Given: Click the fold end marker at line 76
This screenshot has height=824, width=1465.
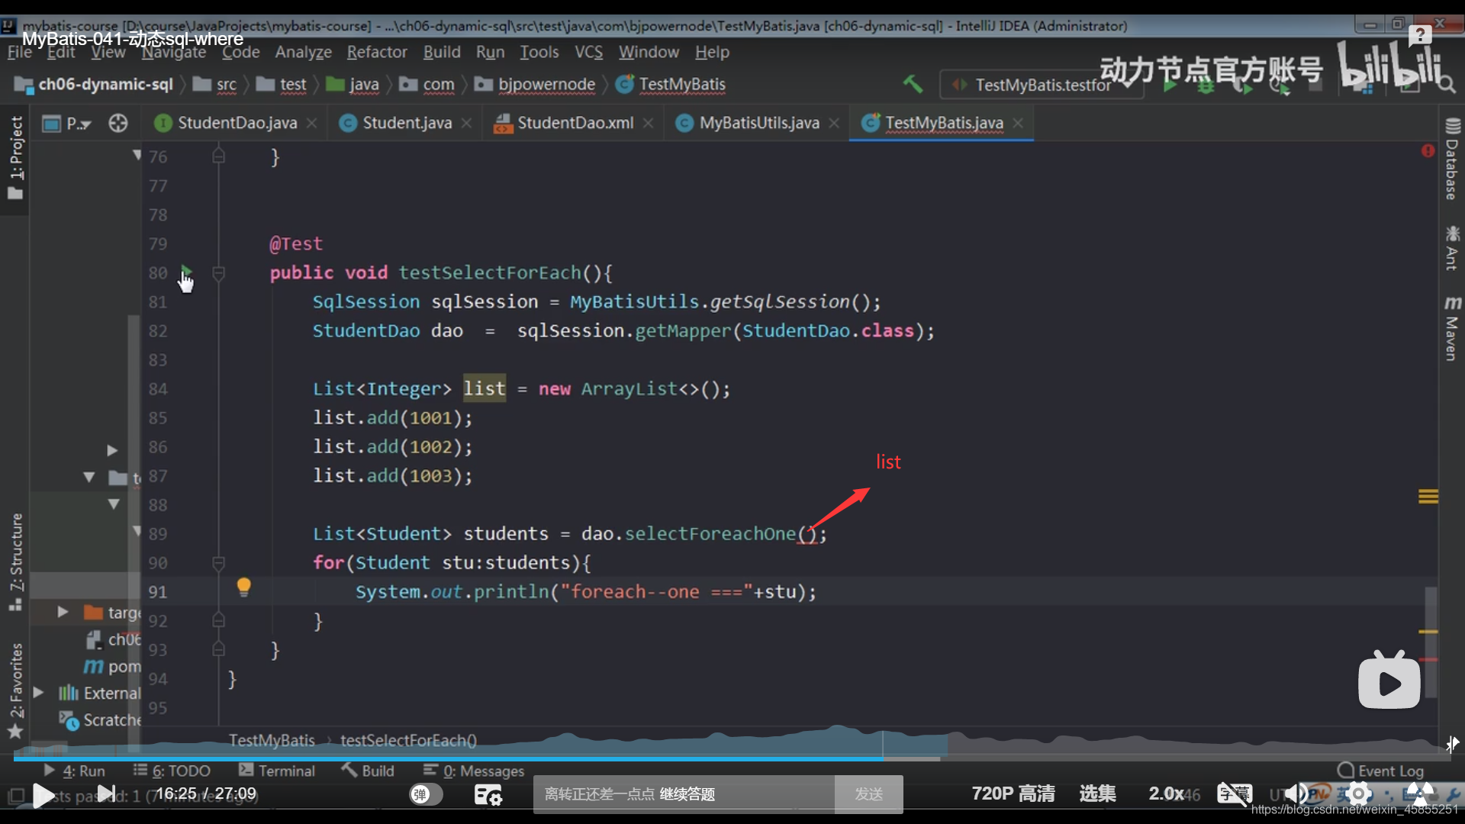Looking at the screenshot, I should click(218, 156).
